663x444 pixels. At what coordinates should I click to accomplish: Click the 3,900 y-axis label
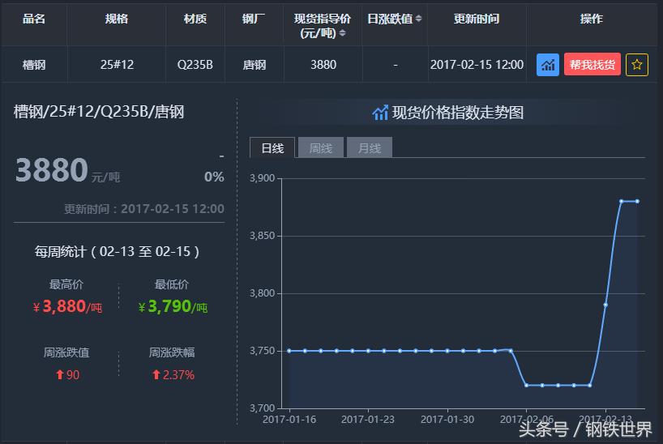262,178
